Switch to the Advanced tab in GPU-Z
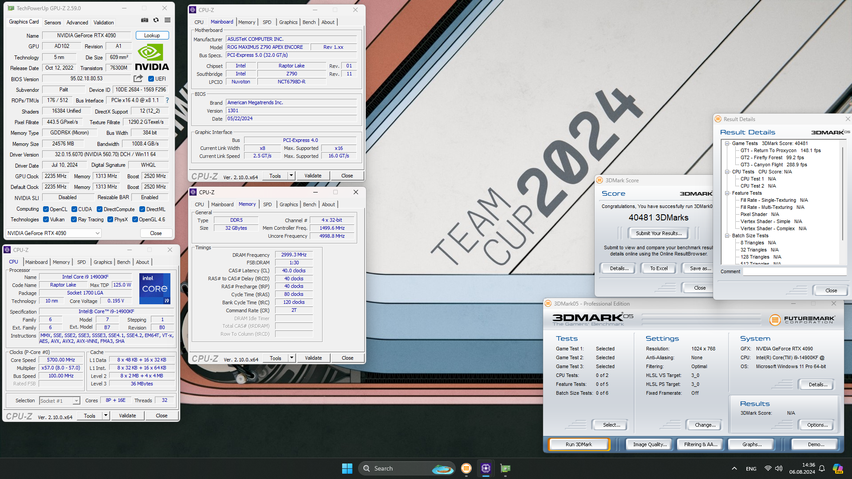852x479 pixels. click(77, 22)
